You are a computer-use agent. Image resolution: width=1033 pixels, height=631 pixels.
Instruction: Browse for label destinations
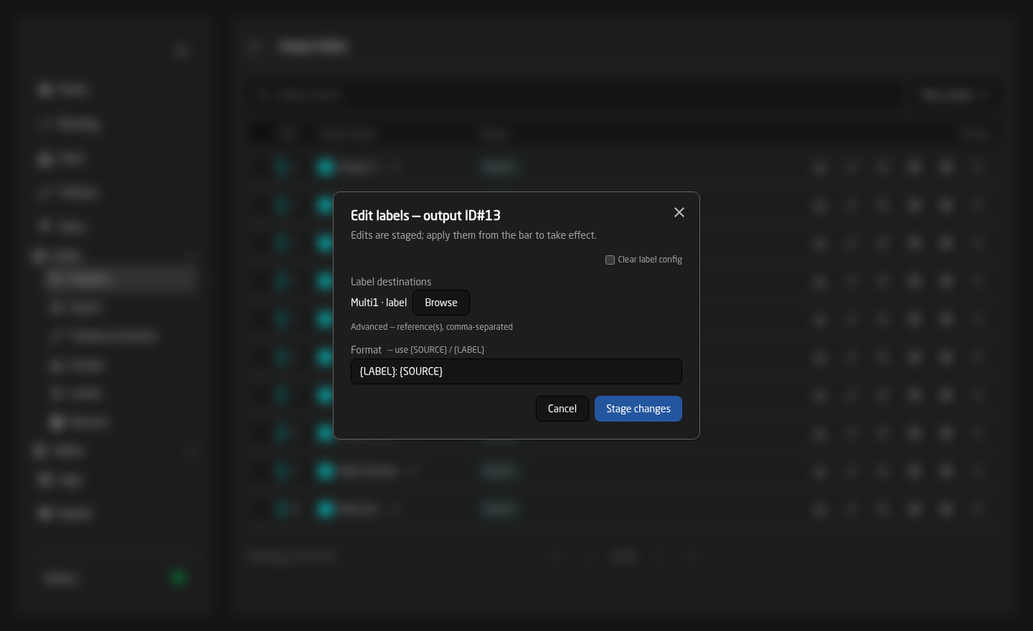(x=441, y=303)
